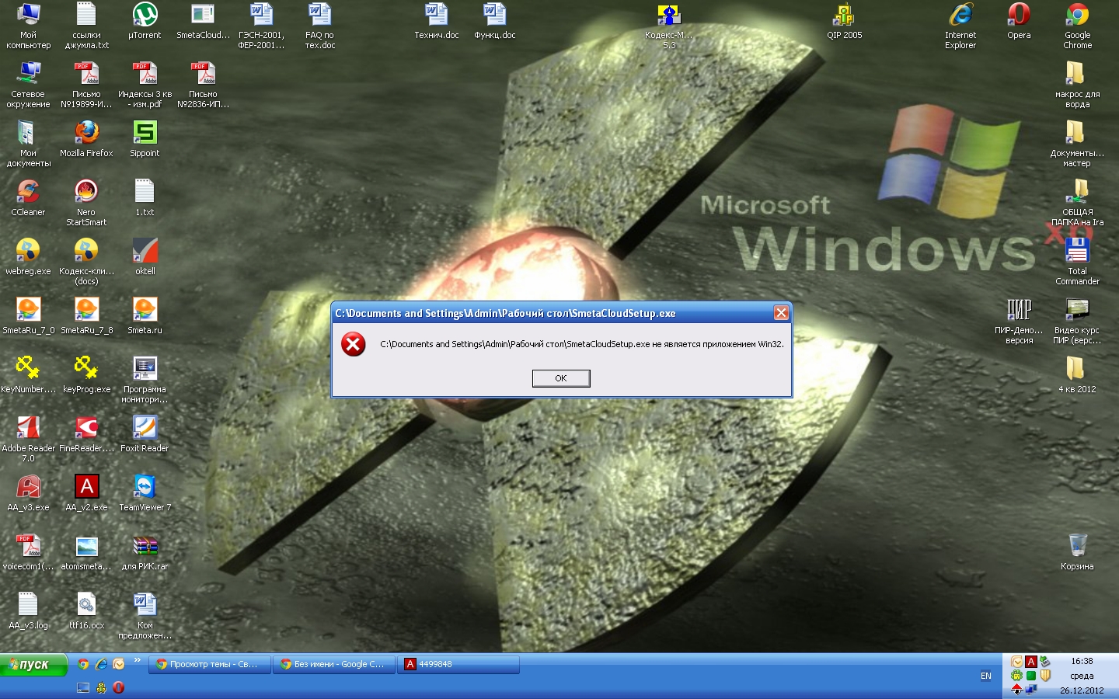Select the Мой компьютер desktop icon
Image resolution: width=1119 pixels, height=699 pixels.
click(29, 26)
